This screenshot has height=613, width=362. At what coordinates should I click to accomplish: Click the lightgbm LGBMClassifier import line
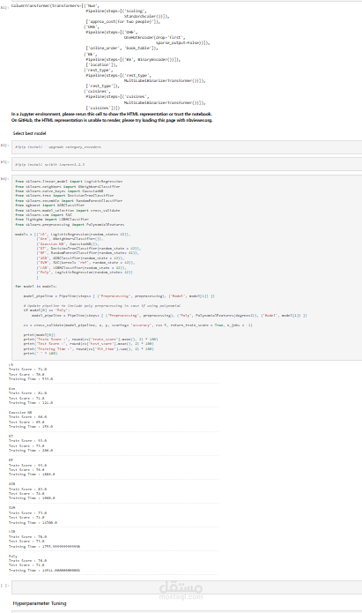coord(52,220)
